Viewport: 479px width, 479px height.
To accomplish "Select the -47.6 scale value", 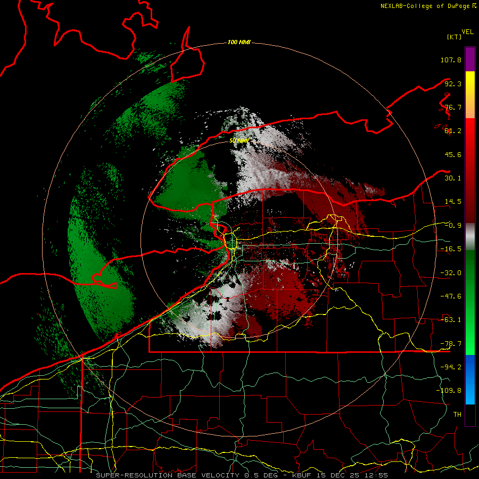I will coord(451,296).
